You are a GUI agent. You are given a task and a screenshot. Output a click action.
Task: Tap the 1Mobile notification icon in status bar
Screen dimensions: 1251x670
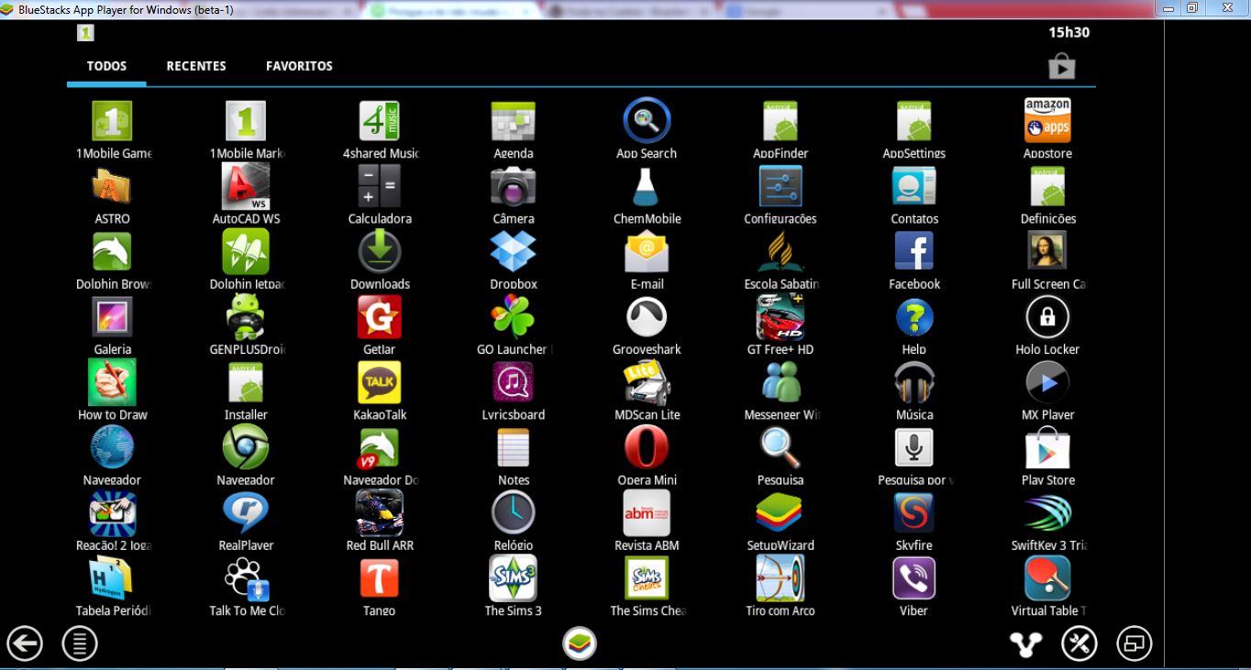85,32
